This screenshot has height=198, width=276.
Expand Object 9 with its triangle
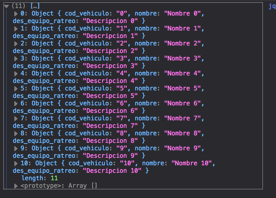(16, 148)
